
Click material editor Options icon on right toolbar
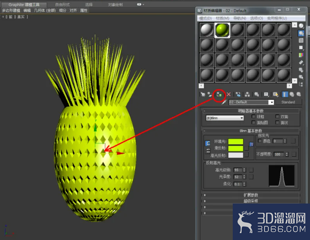(x=301, y=70)
